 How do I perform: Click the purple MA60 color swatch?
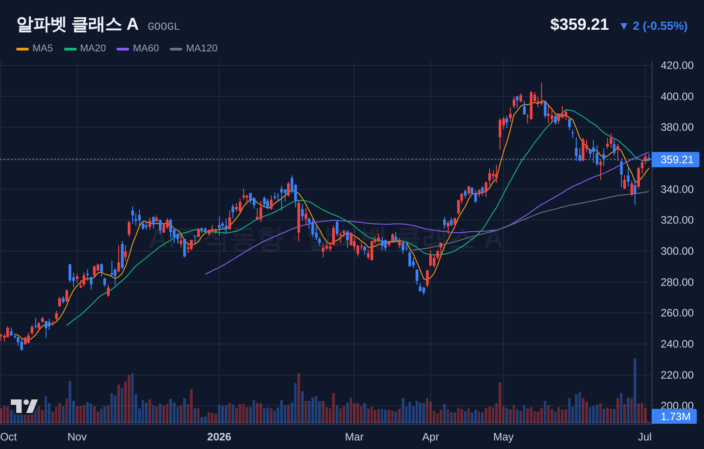pos(123,49)
